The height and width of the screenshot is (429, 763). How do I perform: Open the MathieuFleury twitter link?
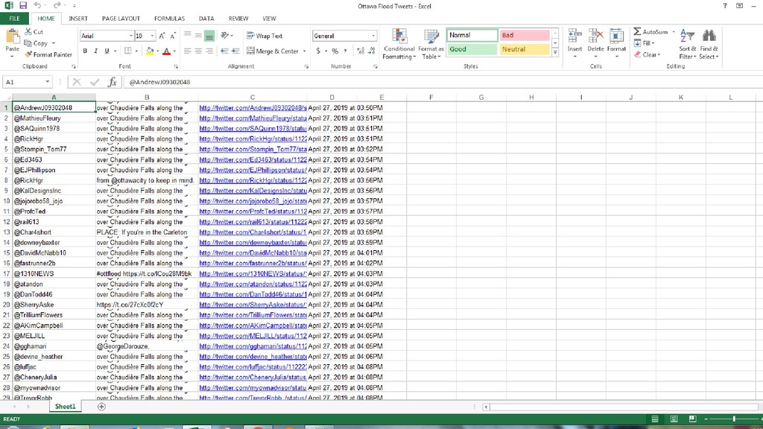coord(253,118)
